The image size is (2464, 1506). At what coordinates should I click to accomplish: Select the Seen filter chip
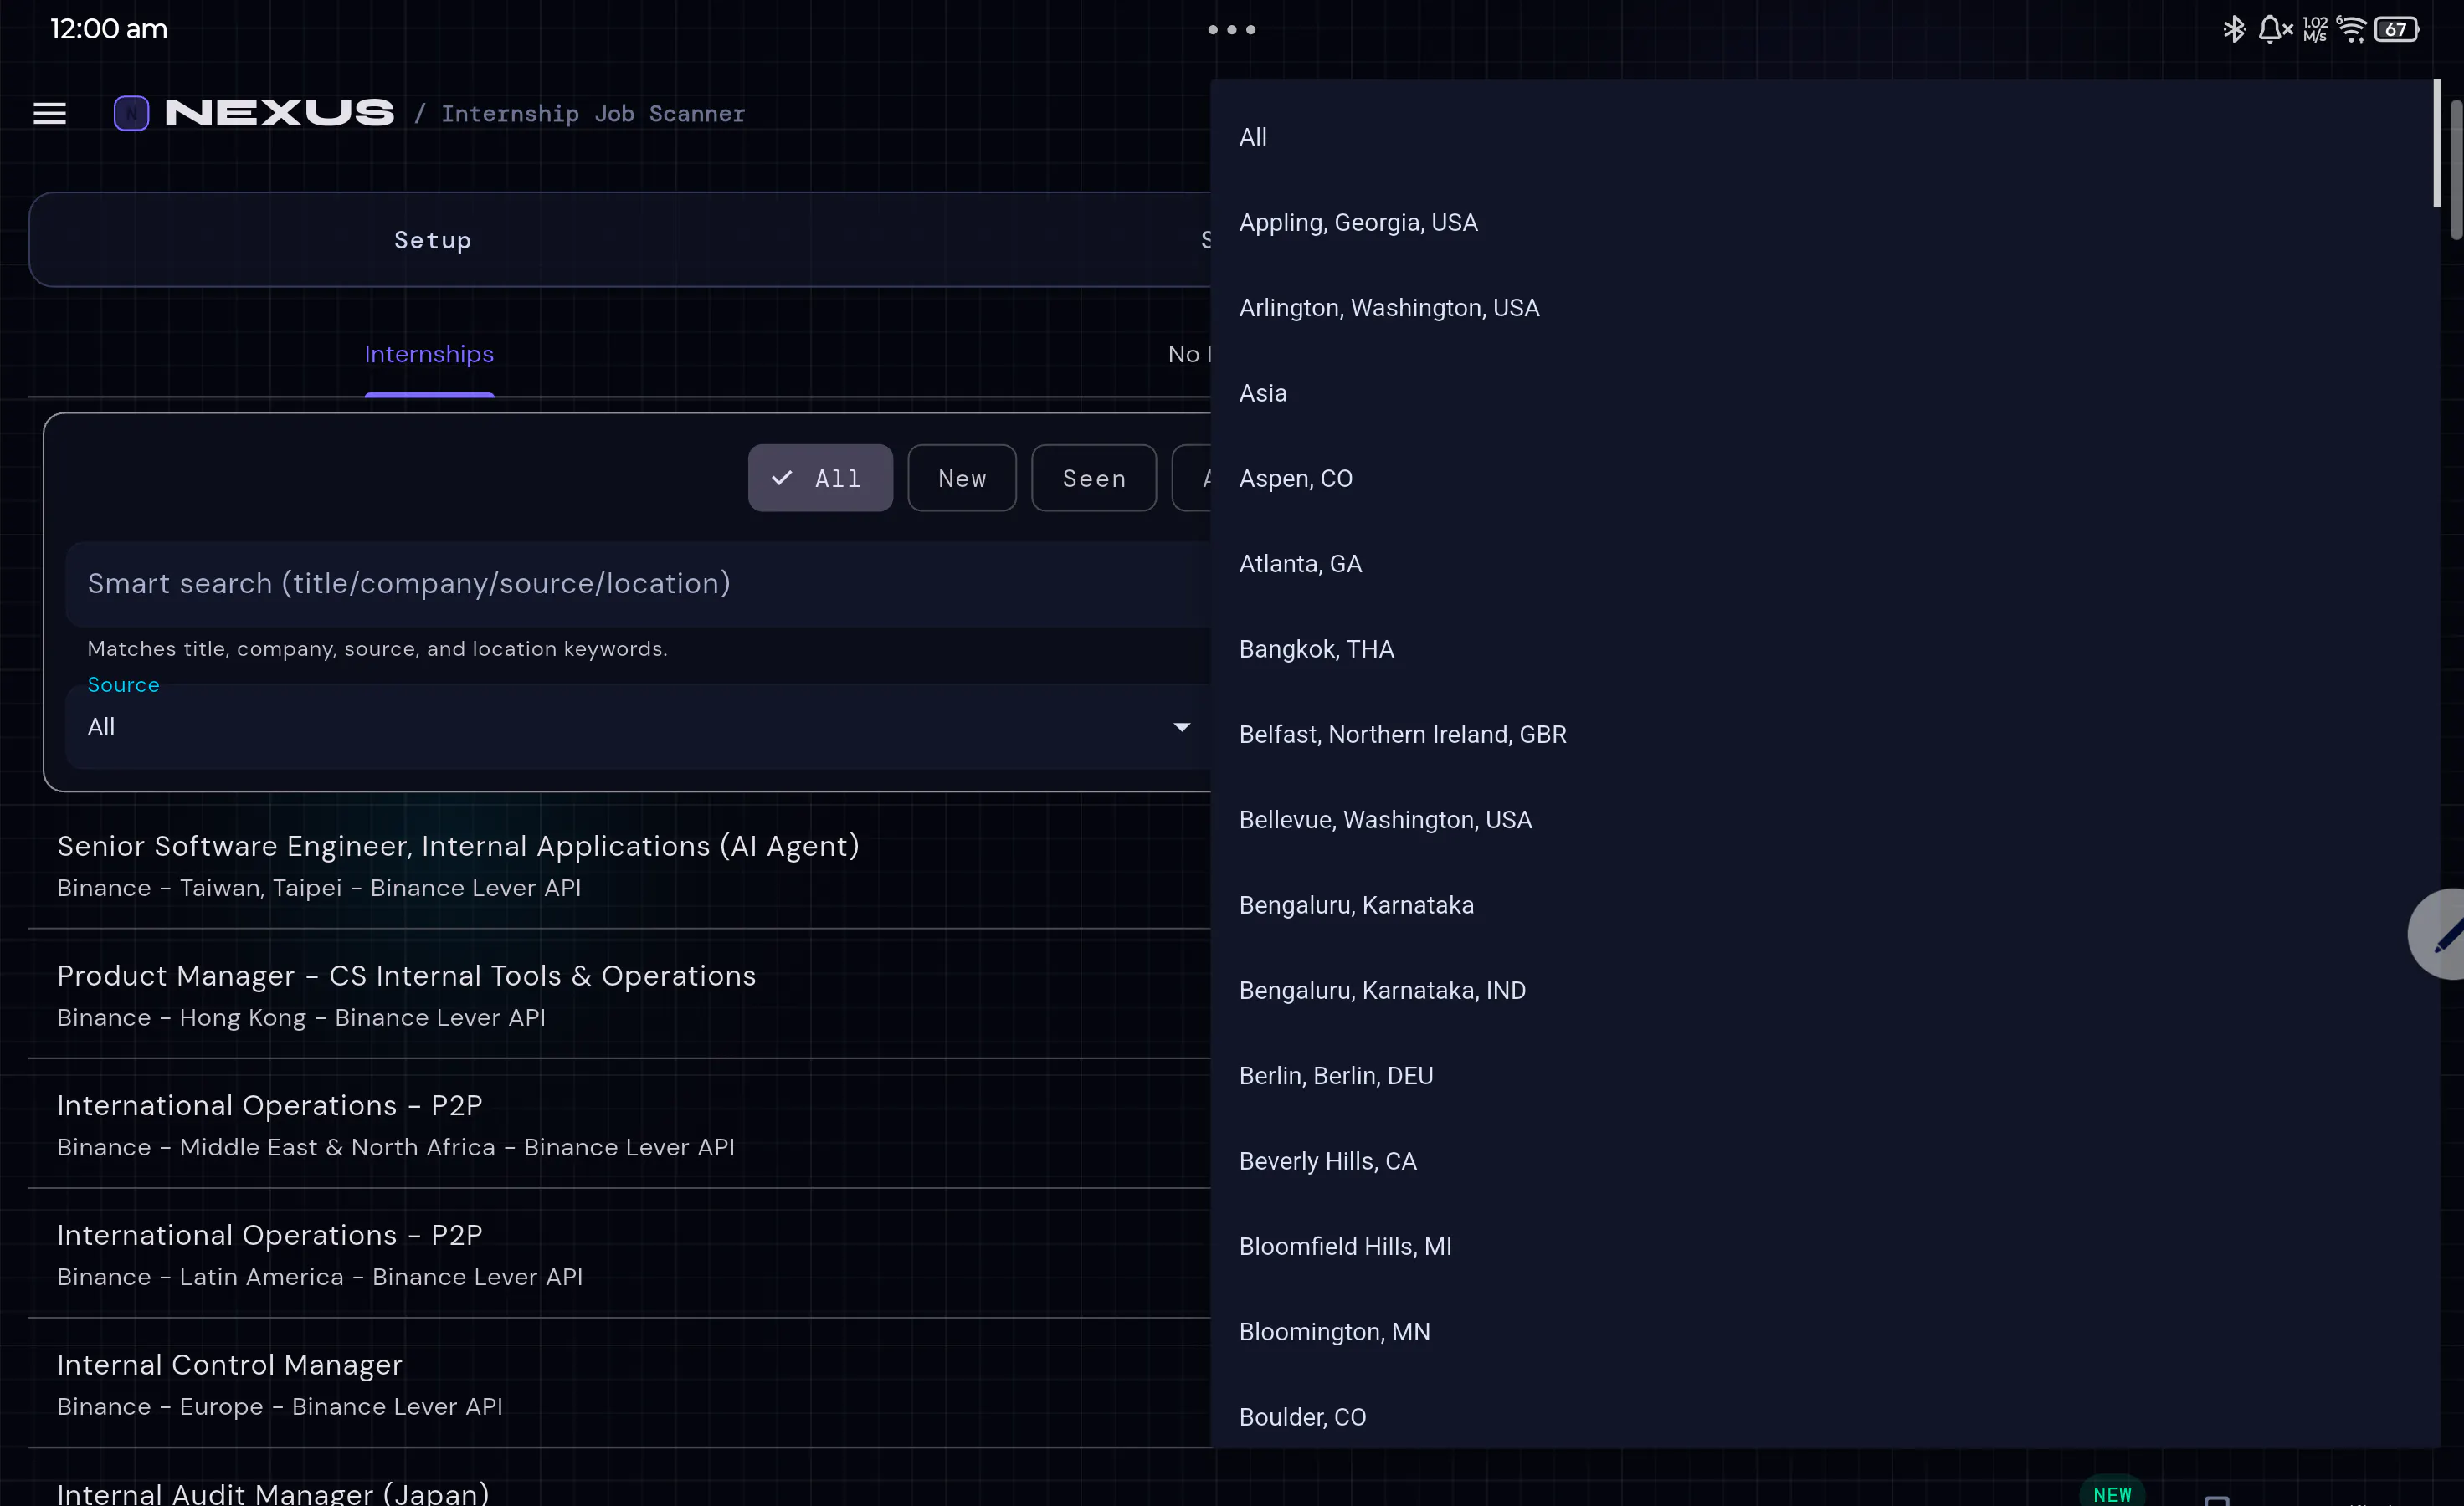click(x=1094, y=478)
